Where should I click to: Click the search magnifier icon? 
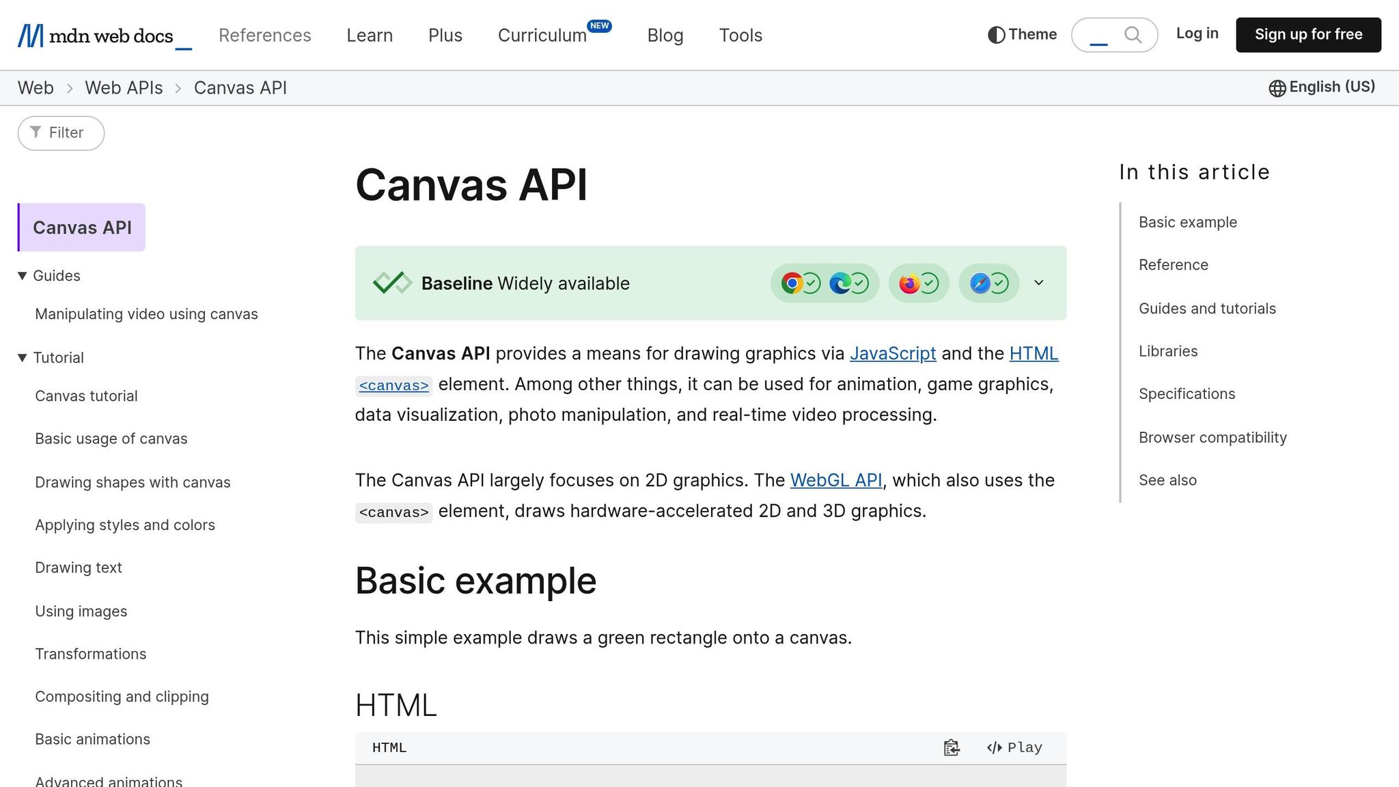pos(1133,35)
